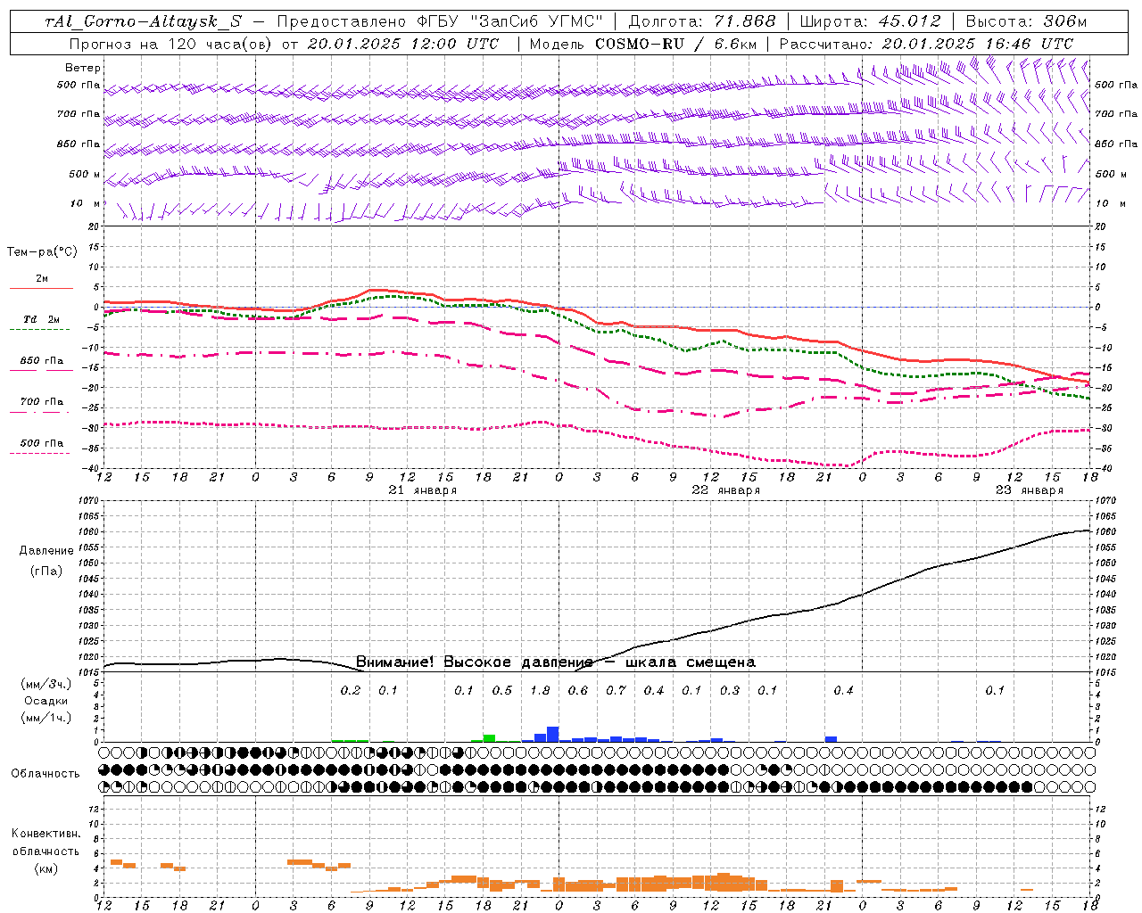This screenshot has width=1142, height=913.
Task: Click the station title rAl_Gorno-Altaysk_S
Action: (x=143, y=21)
